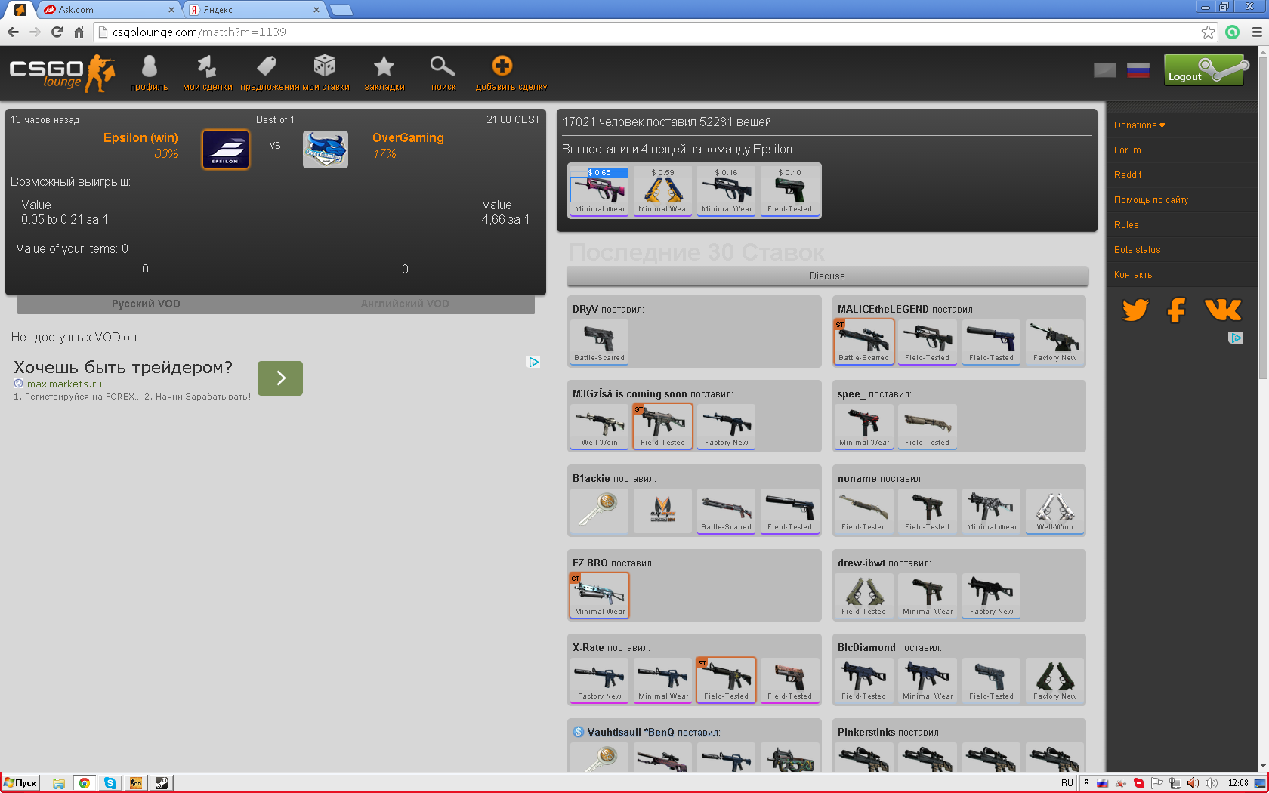Open Помощь по сайту help link
Image resolution: width=1269 pixels, height=793 pixels.
click(1151, 200)
